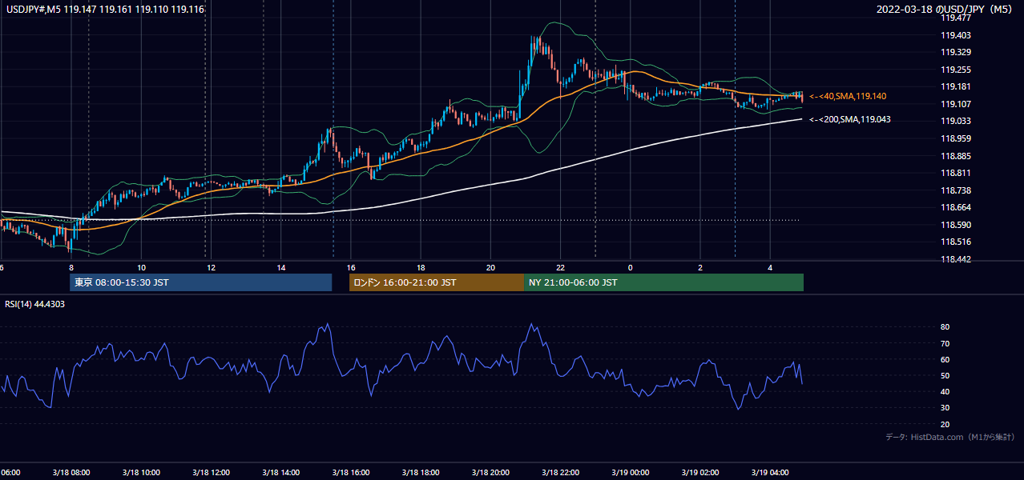Click RSI scale label 40
Screen dimensions: 1024x480
[x=945, y=391]
